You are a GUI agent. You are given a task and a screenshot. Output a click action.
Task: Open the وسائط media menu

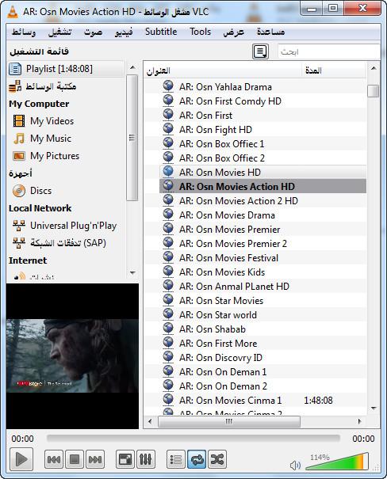click(x=24, y=32)
